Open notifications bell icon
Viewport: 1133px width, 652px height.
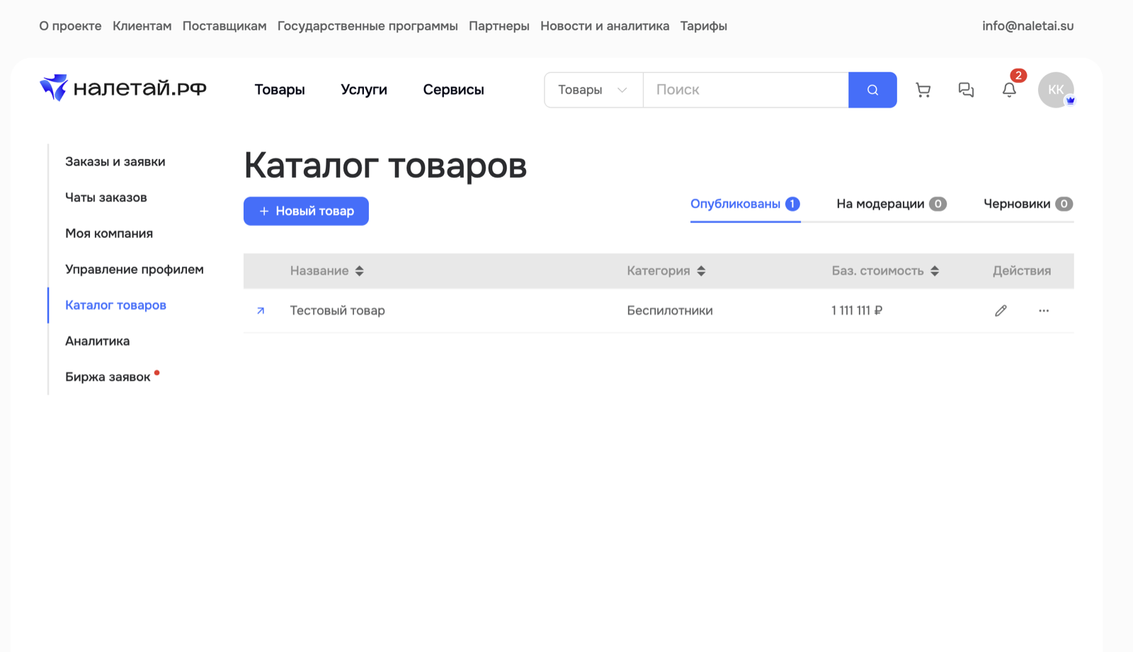(1009, 90)
